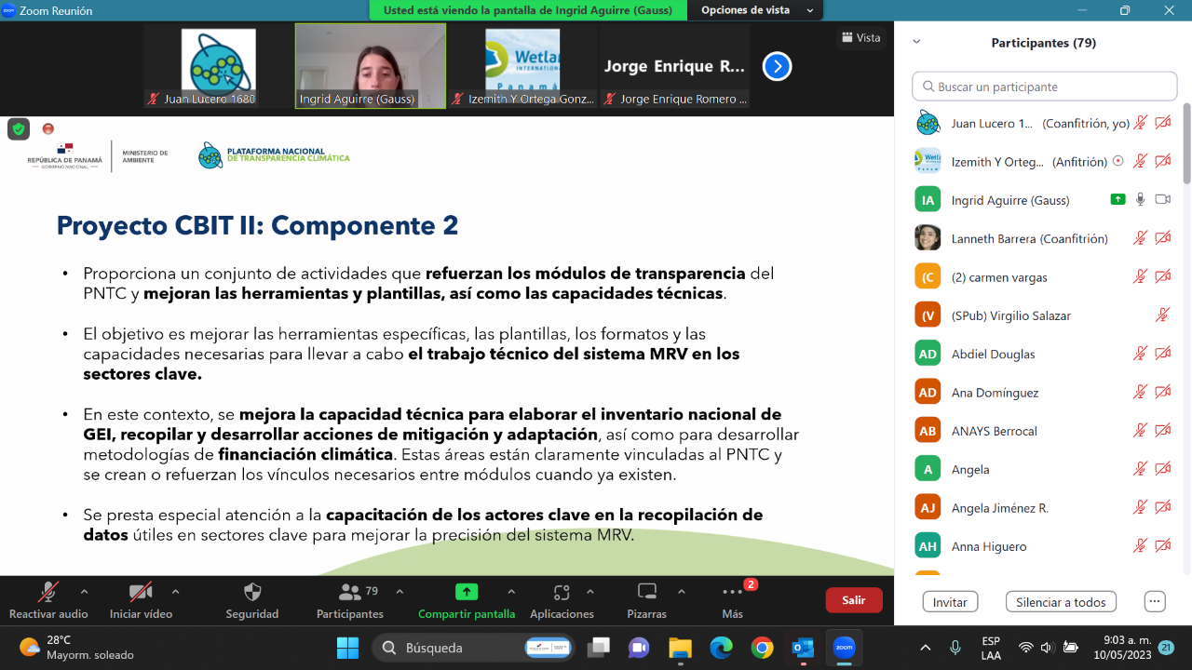Image resolution: width=1192 pixels, height=670 pixels.
Task: Click camera-off icon for Anna Higuero
Action: 1163,546
